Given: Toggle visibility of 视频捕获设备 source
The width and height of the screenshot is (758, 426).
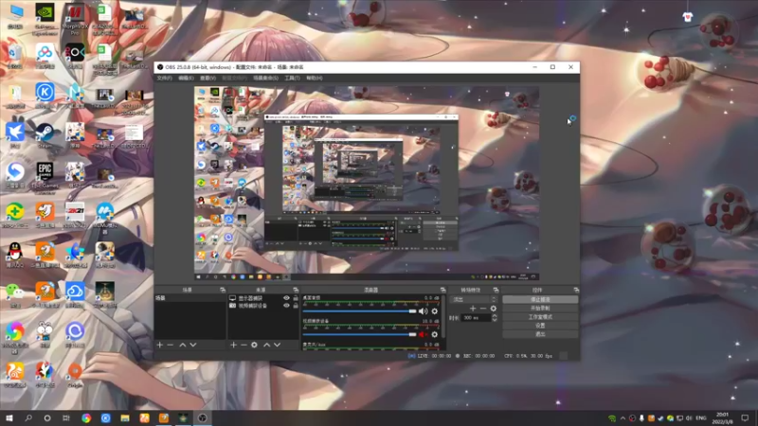Looking at the screenshot, I should (x=287, y=305).
